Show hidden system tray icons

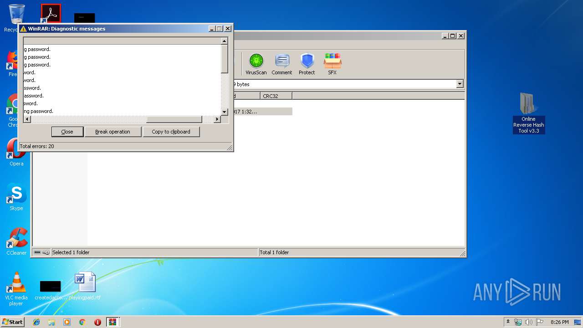(508, 322)
